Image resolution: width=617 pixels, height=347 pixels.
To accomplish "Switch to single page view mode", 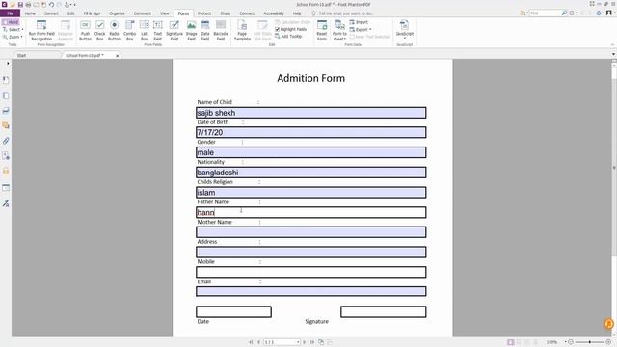I will [510, 342].
